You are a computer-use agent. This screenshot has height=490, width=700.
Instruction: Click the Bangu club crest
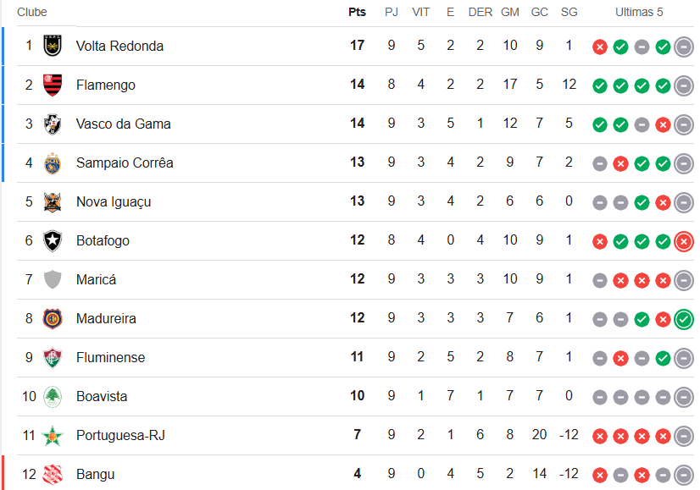tap(53, 474)
